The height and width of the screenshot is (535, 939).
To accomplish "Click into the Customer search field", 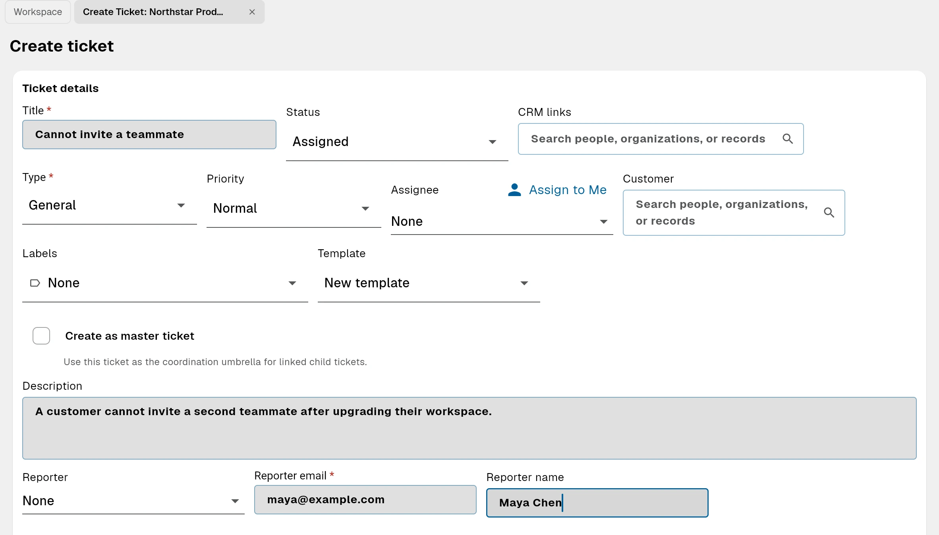I will 734,213.
